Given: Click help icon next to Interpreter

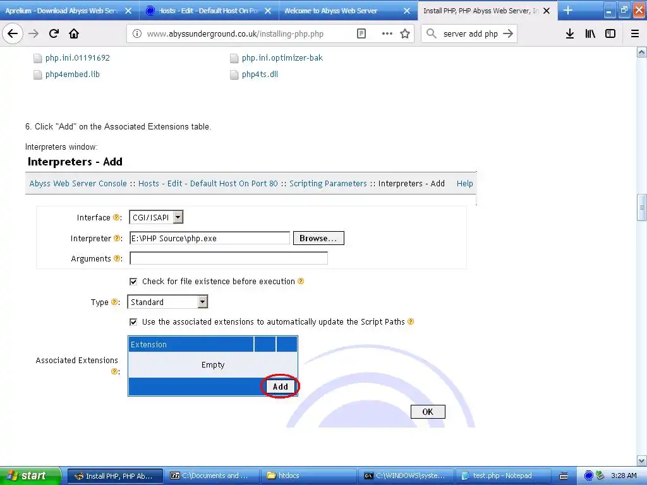Looking at the screenshot, I should [x=117, y=238].
